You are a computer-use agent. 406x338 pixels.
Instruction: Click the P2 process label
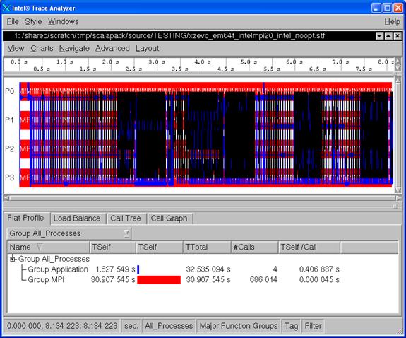[10, 148]
